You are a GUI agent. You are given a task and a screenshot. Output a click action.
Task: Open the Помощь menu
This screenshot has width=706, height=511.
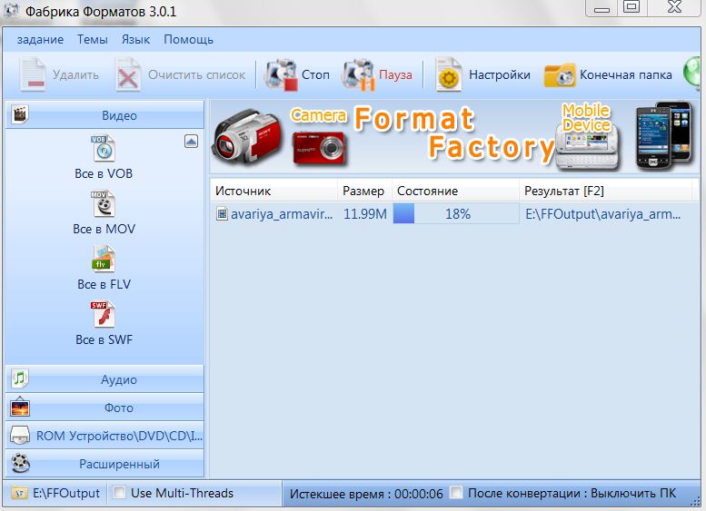[x=188, y=40]
